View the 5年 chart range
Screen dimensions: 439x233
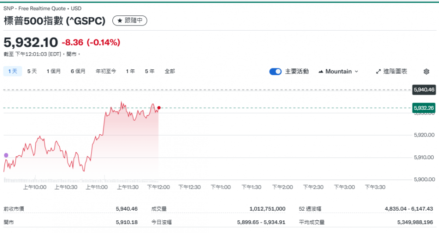[150, 71]
